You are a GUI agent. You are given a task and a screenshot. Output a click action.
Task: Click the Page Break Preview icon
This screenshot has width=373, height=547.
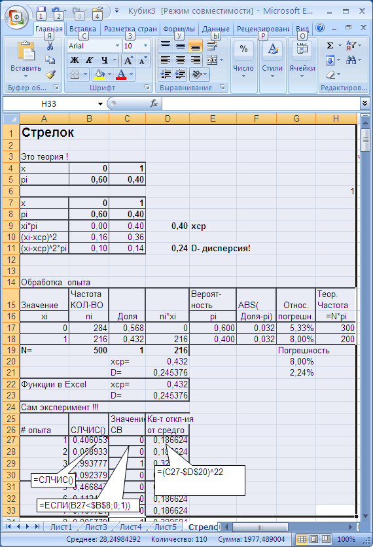pos(325,539)
